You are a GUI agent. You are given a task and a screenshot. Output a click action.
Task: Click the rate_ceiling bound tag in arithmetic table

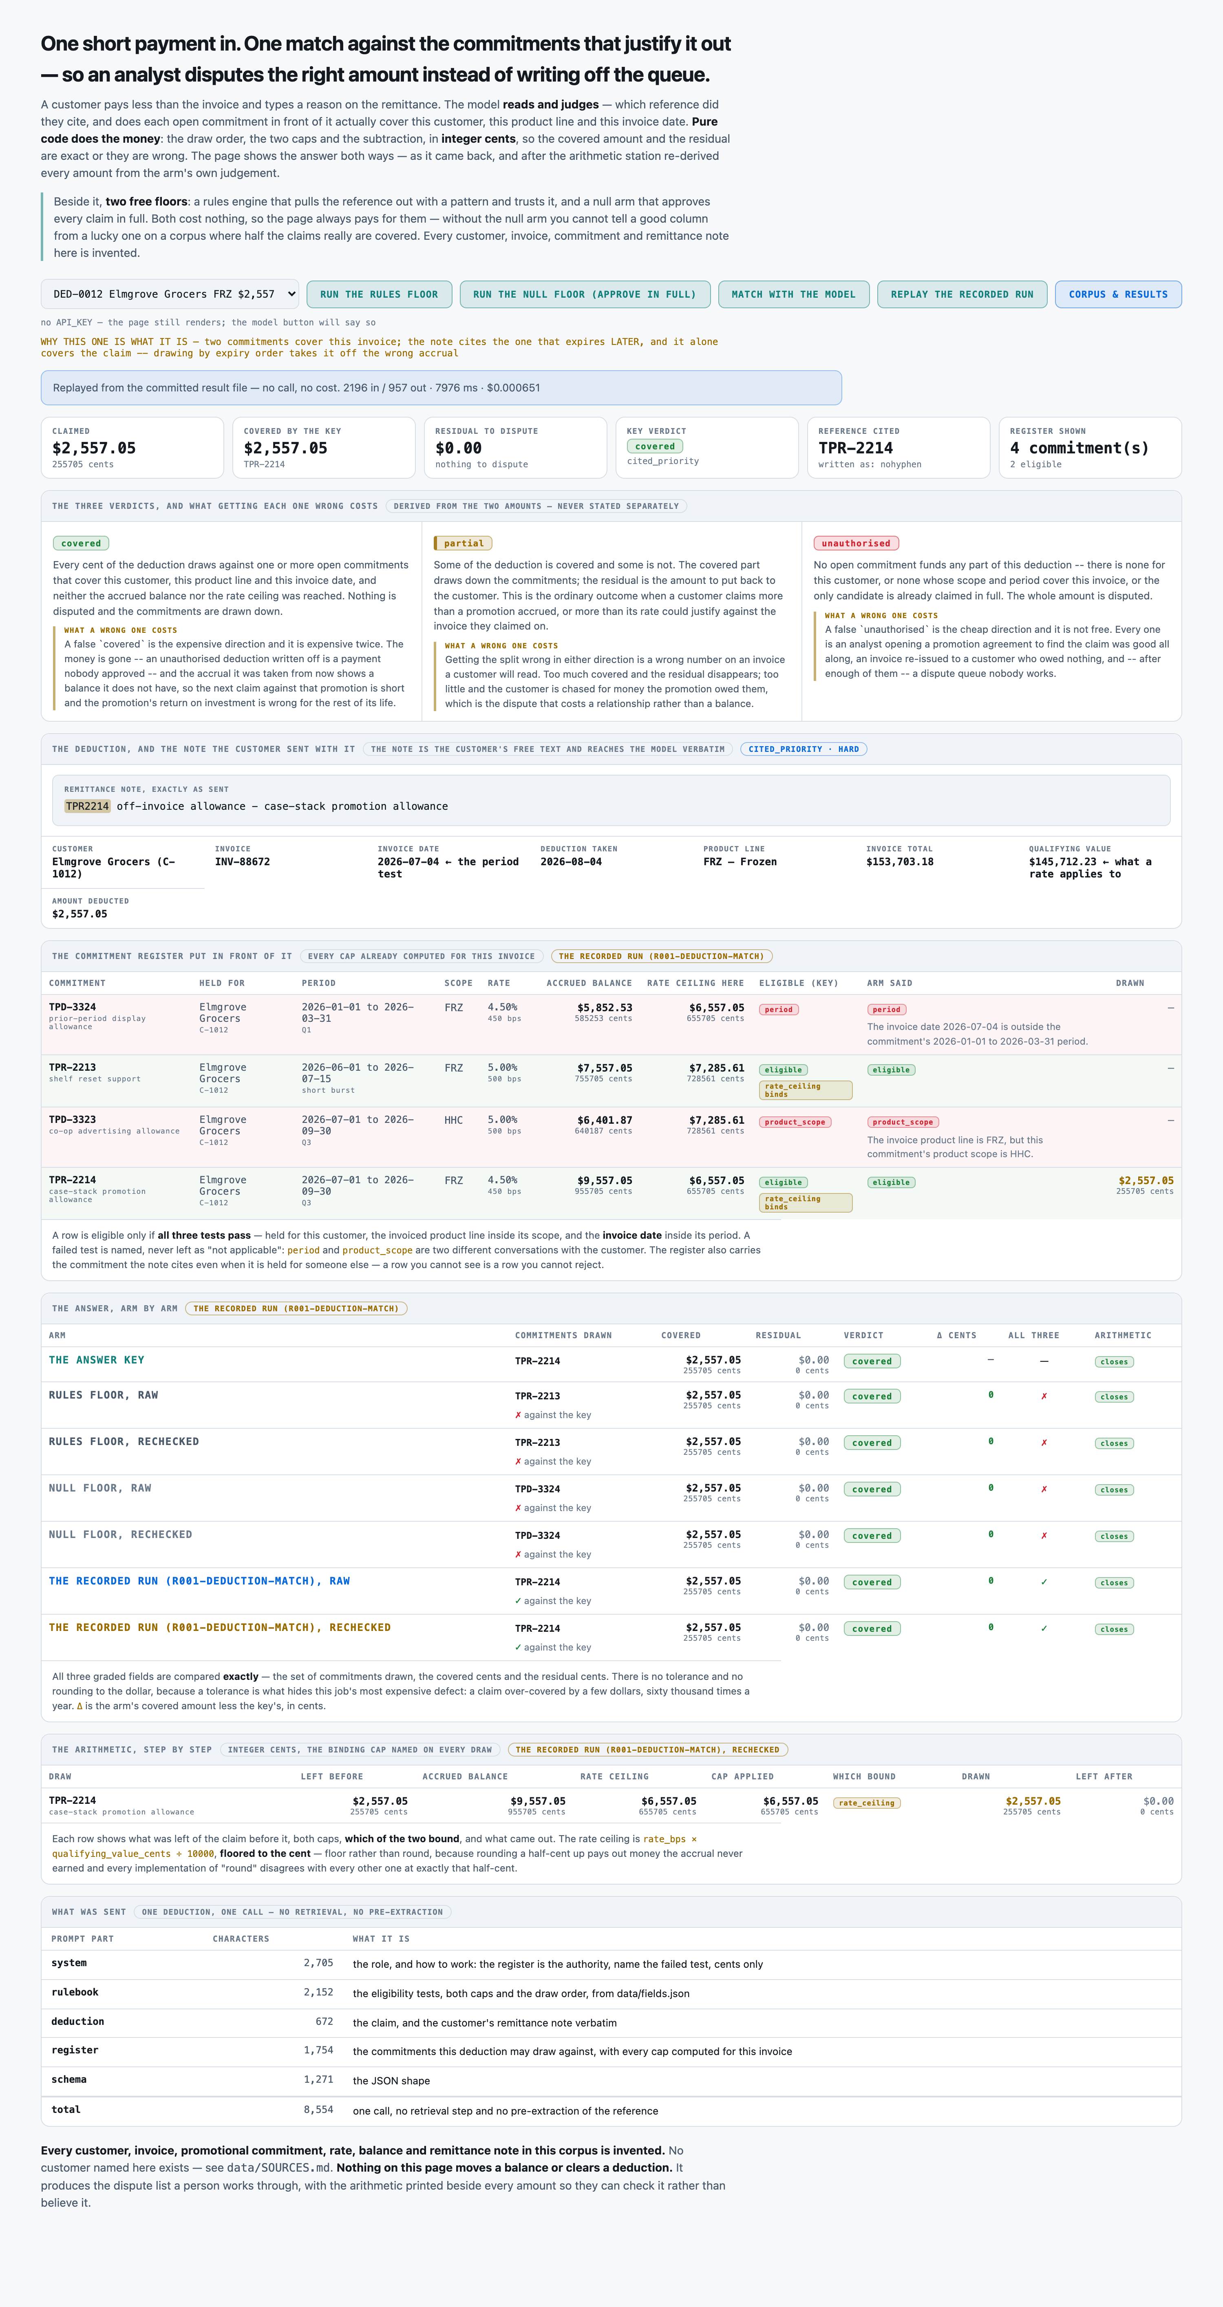[866, 1803]
